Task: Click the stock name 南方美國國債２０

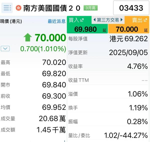Action: click(52, 8)
